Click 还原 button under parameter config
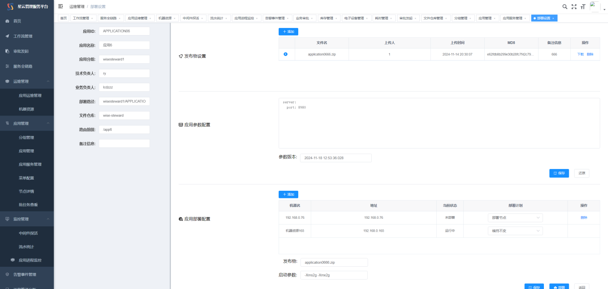The image size is (608, 289). click(x=581, y=173)
